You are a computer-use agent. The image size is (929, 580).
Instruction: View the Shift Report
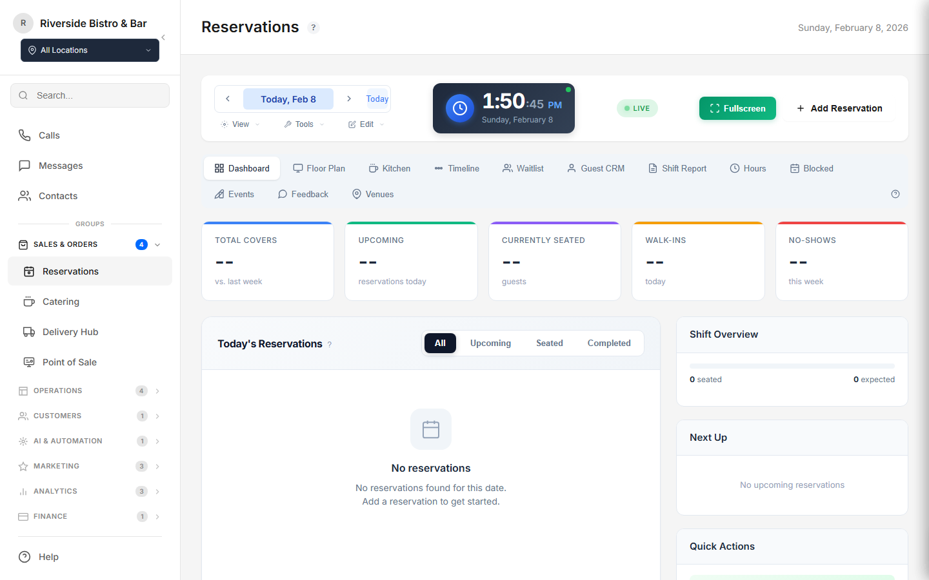click(677, 168)
